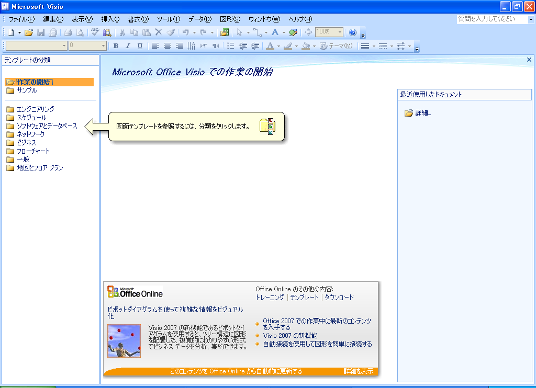536x388 pixels.
Task: Click the Decrease Indent icon
Action: (x=243, y=46)
